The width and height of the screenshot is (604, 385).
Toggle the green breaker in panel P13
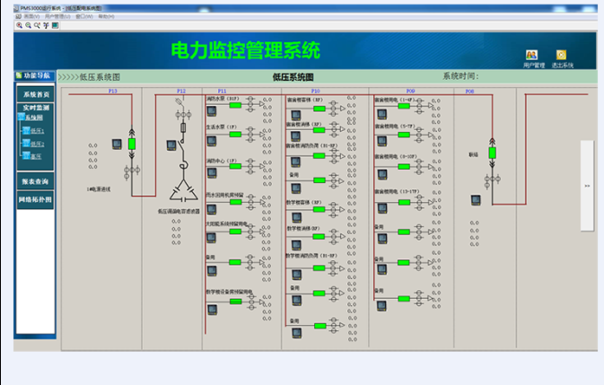pyautogui.click(x=132, y=144)
